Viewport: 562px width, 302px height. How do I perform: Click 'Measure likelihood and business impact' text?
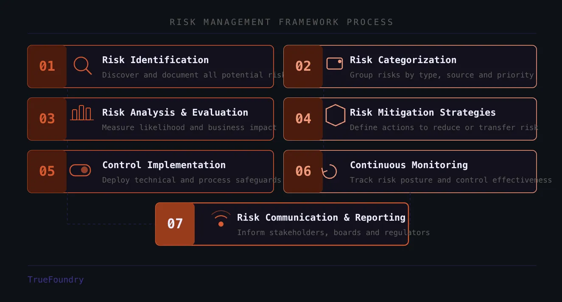189,127
